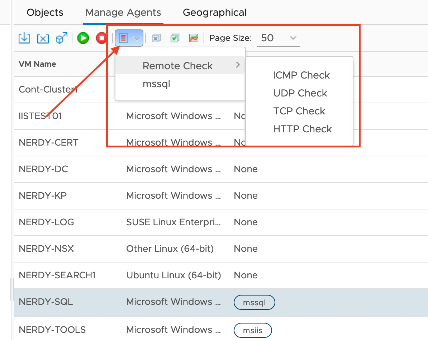
Task: Select the NERDY-TOOLS VM row
Action: point(221,329)
